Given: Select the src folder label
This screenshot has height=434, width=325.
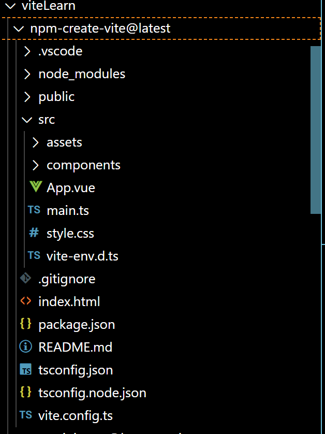Looking at the screenshot, I should click(x=47, y=120).
